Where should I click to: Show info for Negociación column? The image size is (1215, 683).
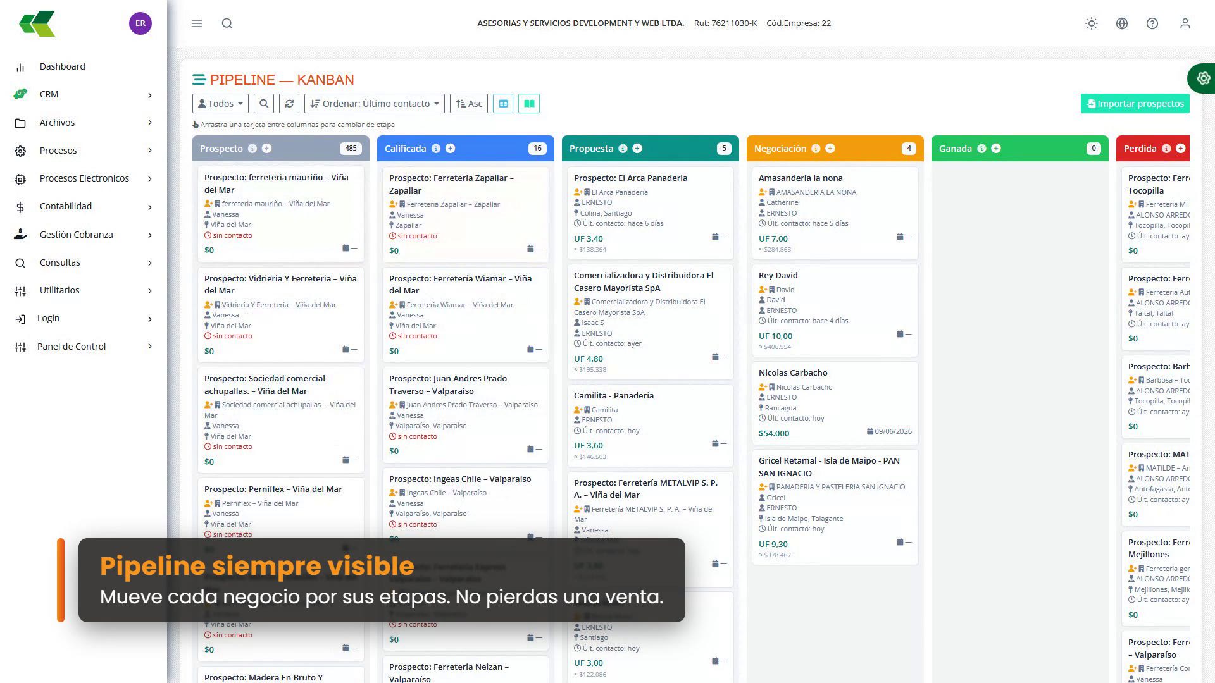tap(816, 149)
